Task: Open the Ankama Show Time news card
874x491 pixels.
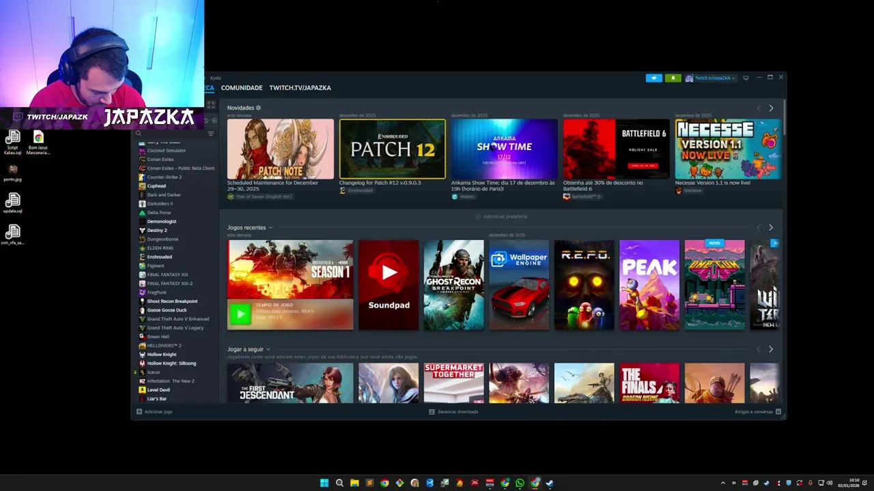Action: coord(505,149)
